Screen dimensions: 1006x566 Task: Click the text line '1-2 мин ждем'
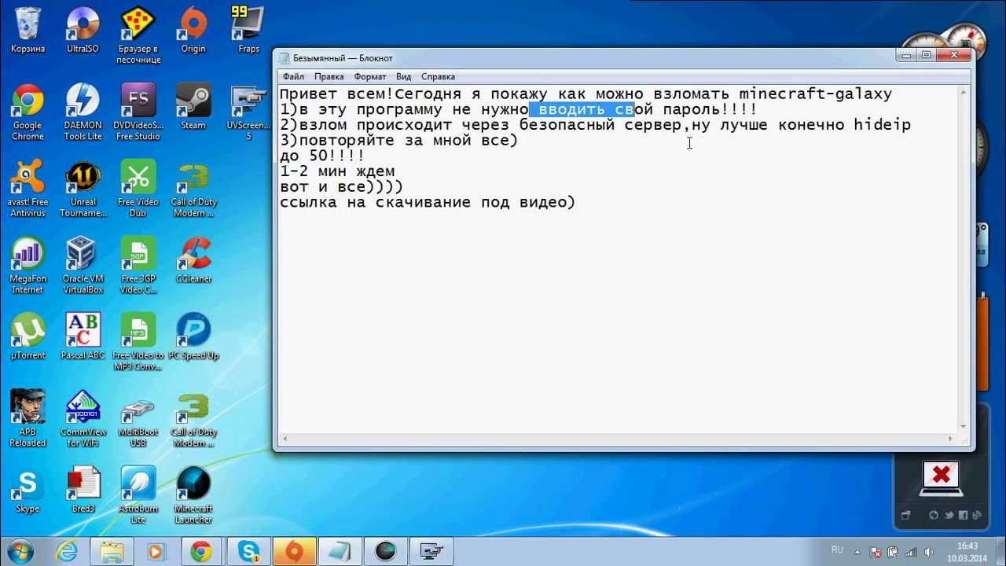pyautogui.click(x=337, y=171)
